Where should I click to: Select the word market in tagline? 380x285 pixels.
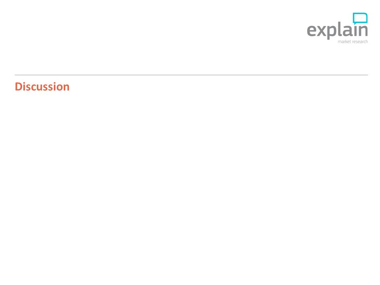pos(344,42)
